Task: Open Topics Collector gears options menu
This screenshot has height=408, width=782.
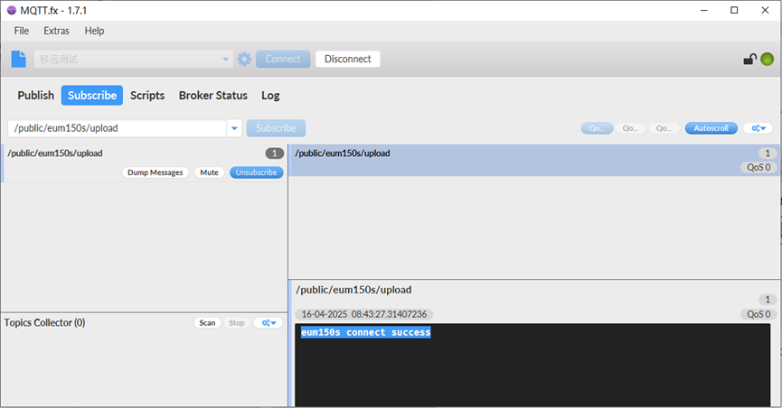Action: [269, 323]
